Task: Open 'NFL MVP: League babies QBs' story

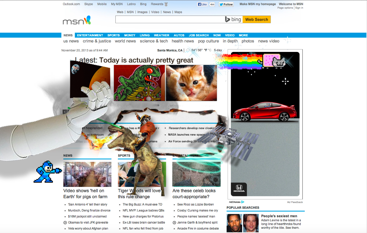Action: pos(143,210)
